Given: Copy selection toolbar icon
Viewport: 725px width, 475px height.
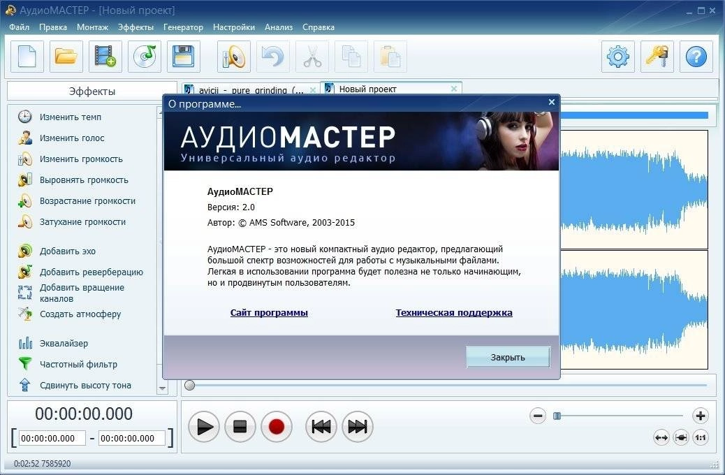Looking at the screenshot, I should pos(351,57).
